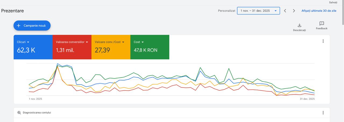Expand the Clicuri metric dropdown
The image size is (344, 122).
tap(28, 42)
